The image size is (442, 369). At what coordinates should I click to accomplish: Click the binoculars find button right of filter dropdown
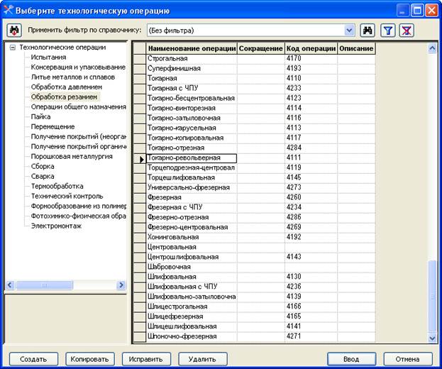click(x=368, y=31)
